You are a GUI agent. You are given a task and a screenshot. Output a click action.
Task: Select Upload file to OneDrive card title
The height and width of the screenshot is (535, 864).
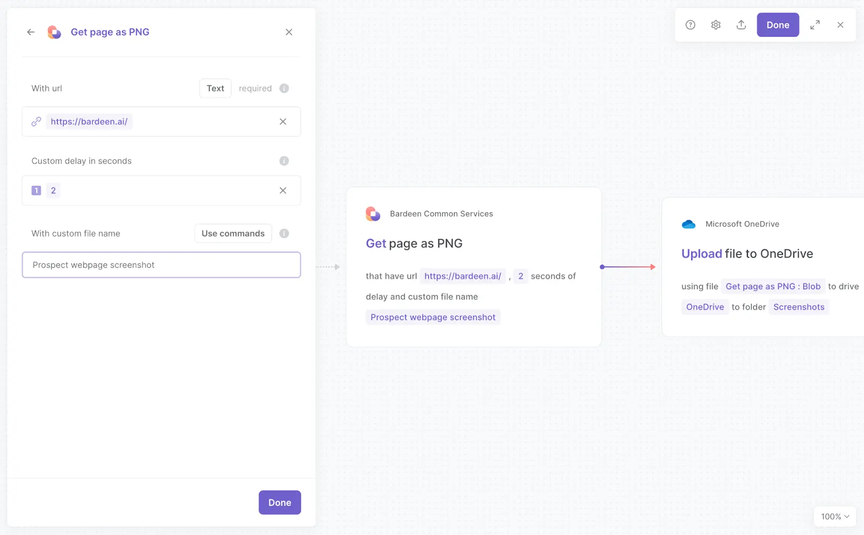coord(747,254)
